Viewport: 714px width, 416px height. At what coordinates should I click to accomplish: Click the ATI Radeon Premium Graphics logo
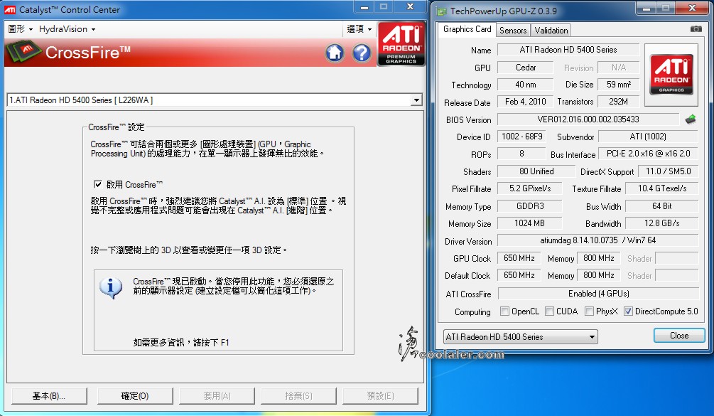[401, 44]
